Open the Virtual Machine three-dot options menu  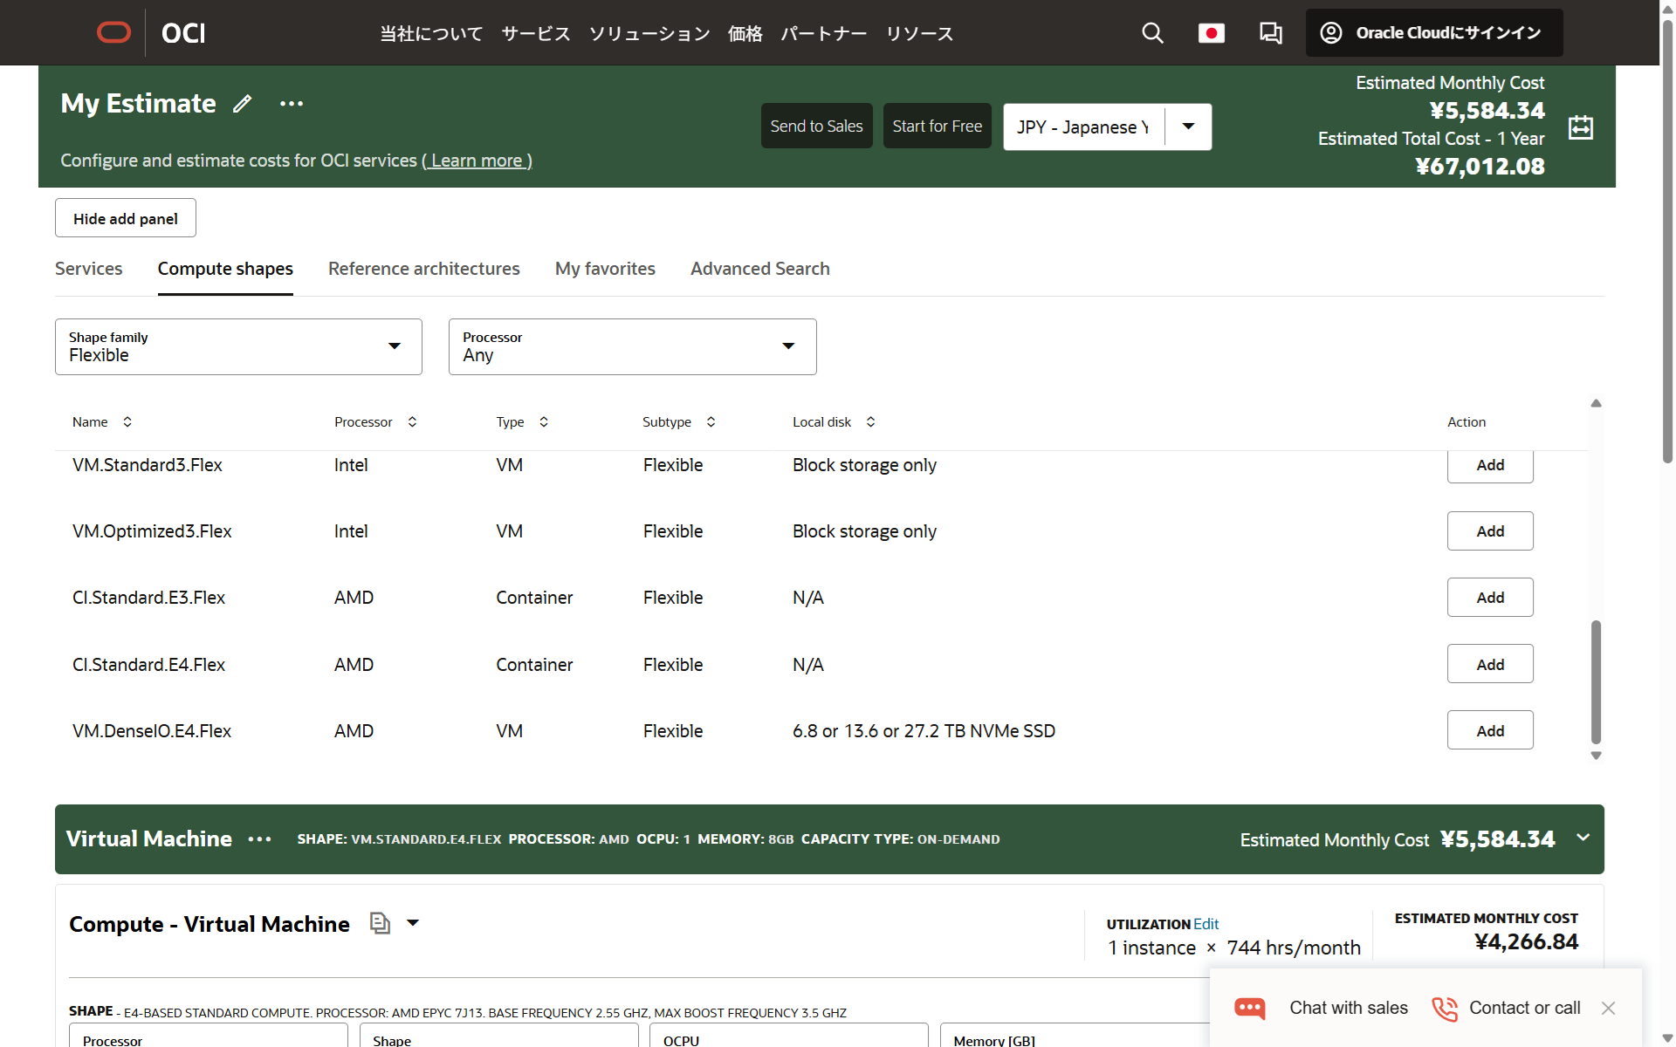pyautogui.click(x=259, y=839)
